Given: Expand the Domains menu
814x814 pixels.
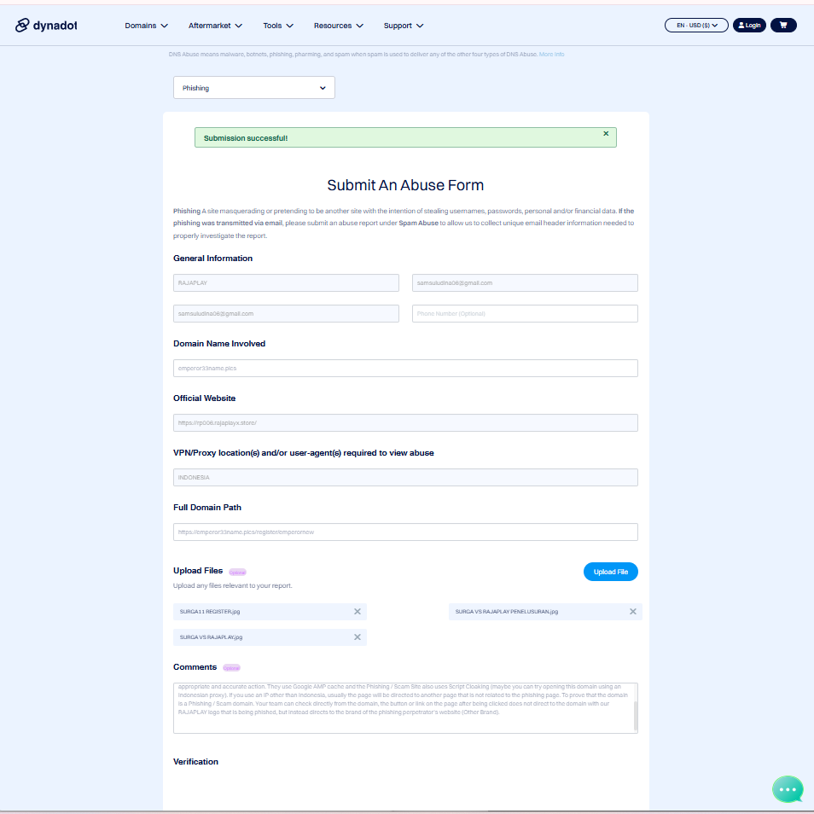Looking at the screenshot, I should point(146,26).
